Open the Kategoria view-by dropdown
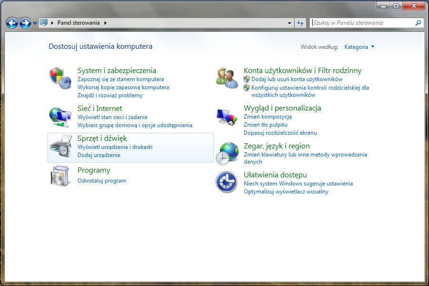The image size is (429, 286). 359,47
